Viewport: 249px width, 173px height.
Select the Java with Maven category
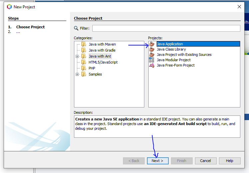coord(102,44)
